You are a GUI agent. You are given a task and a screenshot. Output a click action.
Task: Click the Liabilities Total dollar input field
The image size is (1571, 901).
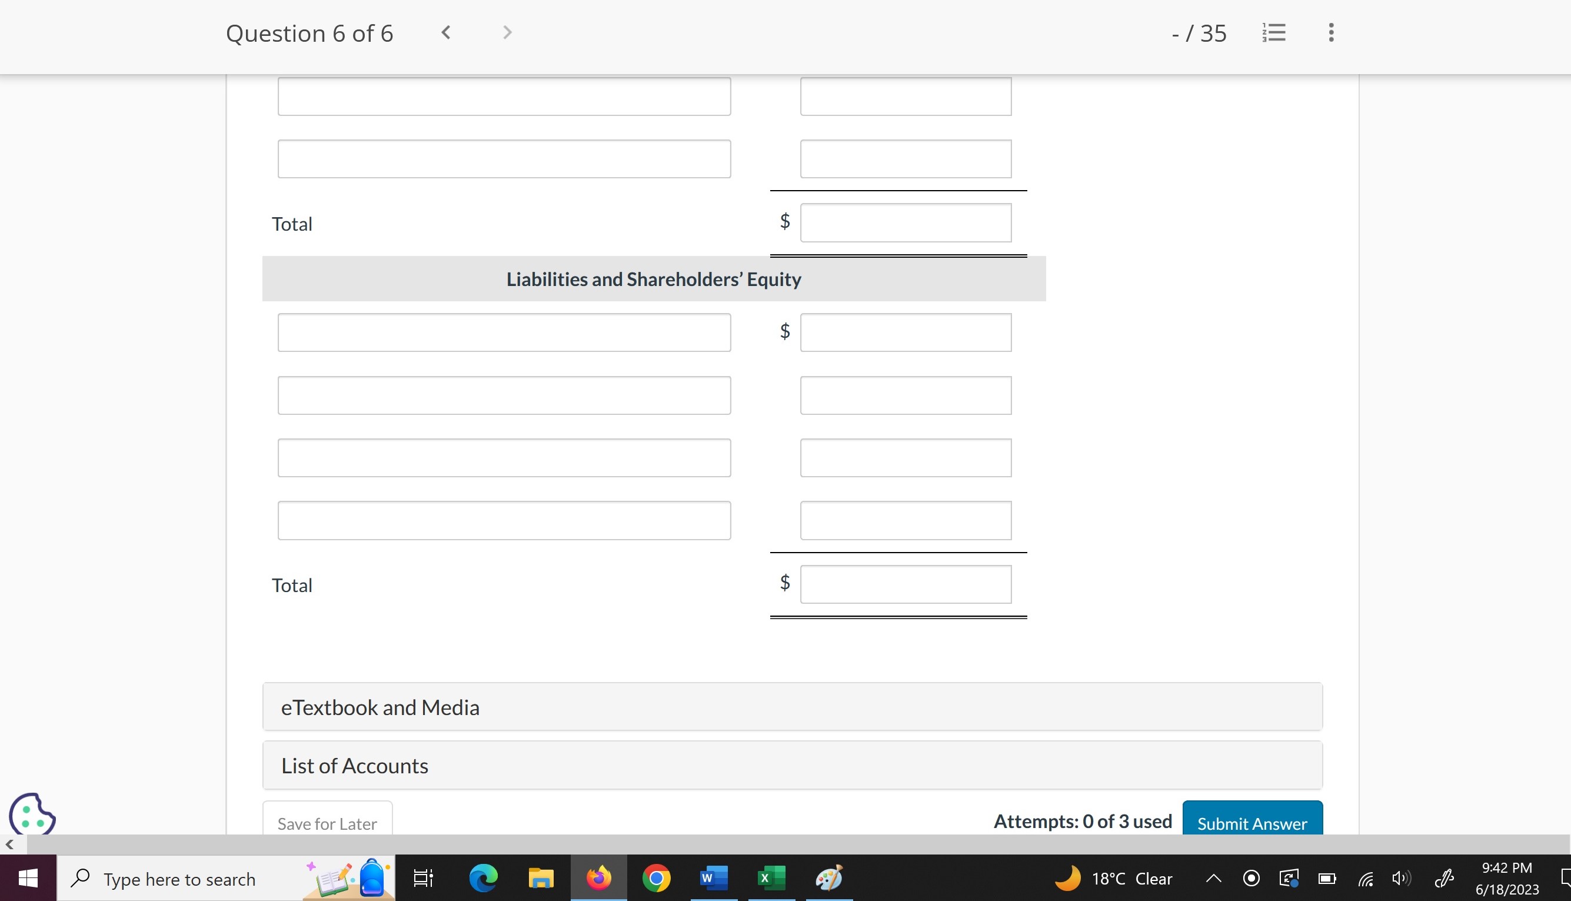(906, 584)
